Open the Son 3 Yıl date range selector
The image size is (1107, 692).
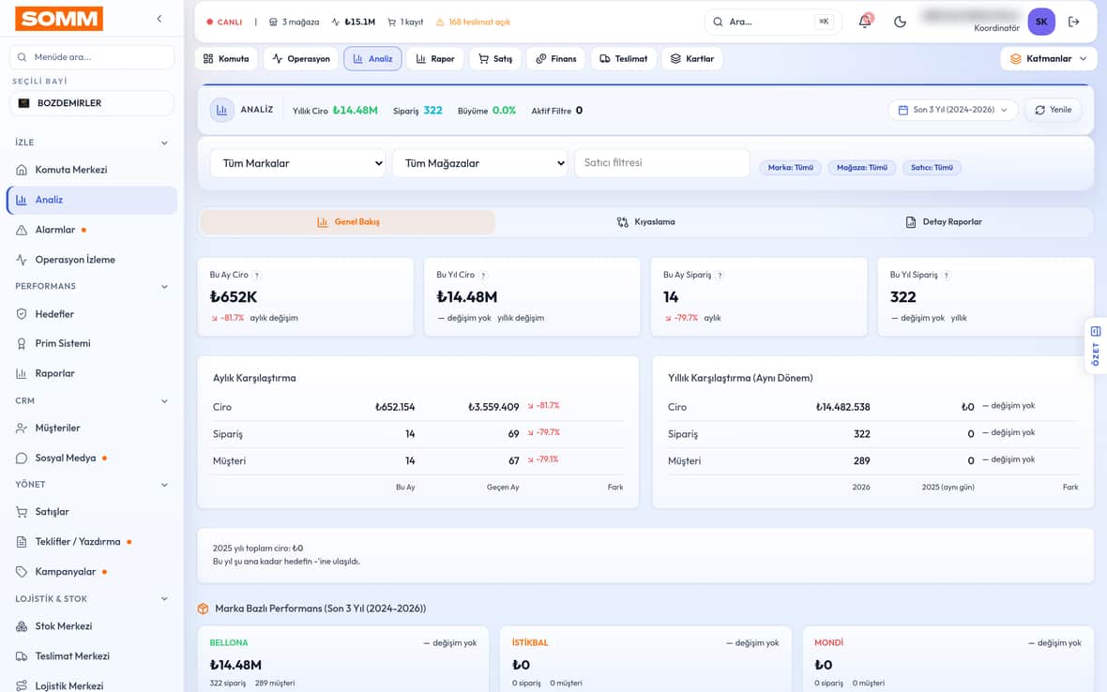click(x=952, y=110)
